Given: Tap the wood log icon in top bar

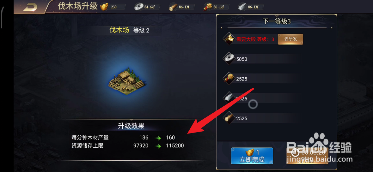Looking at the screenshot, I should tap(173, 7).
